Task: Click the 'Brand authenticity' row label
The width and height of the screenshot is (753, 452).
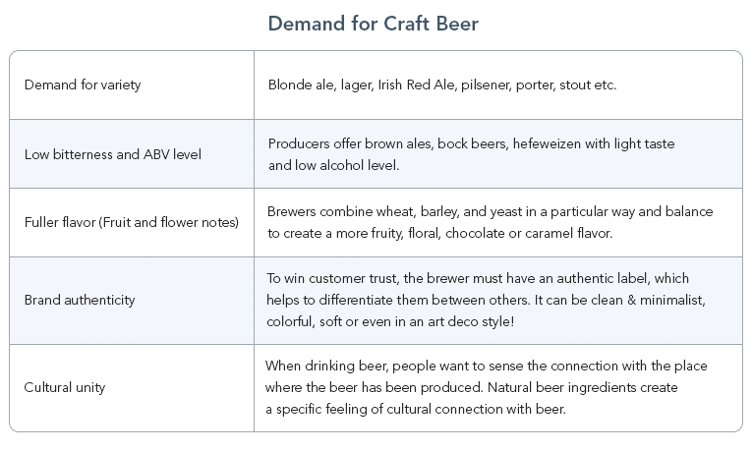Action: (x=80, y=300)
